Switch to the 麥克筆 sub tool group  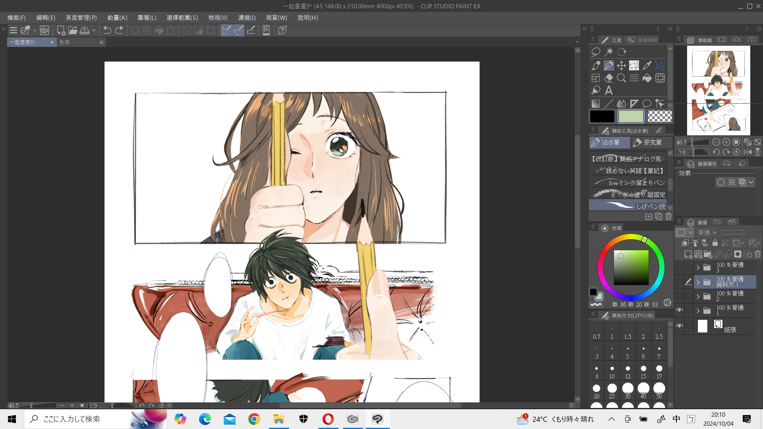point(652,142)
